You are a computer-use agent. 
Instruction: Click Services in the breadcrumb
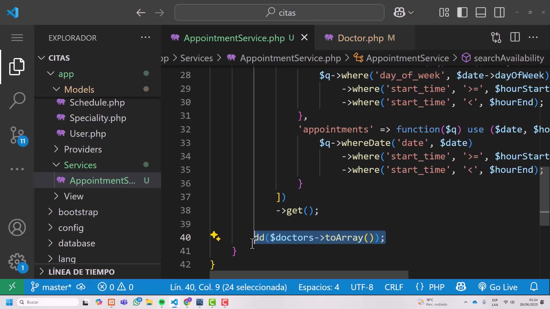click(x=197, y=58)
